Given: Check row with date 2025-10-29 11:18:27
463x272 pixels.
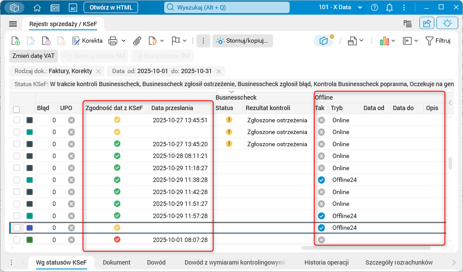Looking at the screenshot, I should [x=17, y=168].
